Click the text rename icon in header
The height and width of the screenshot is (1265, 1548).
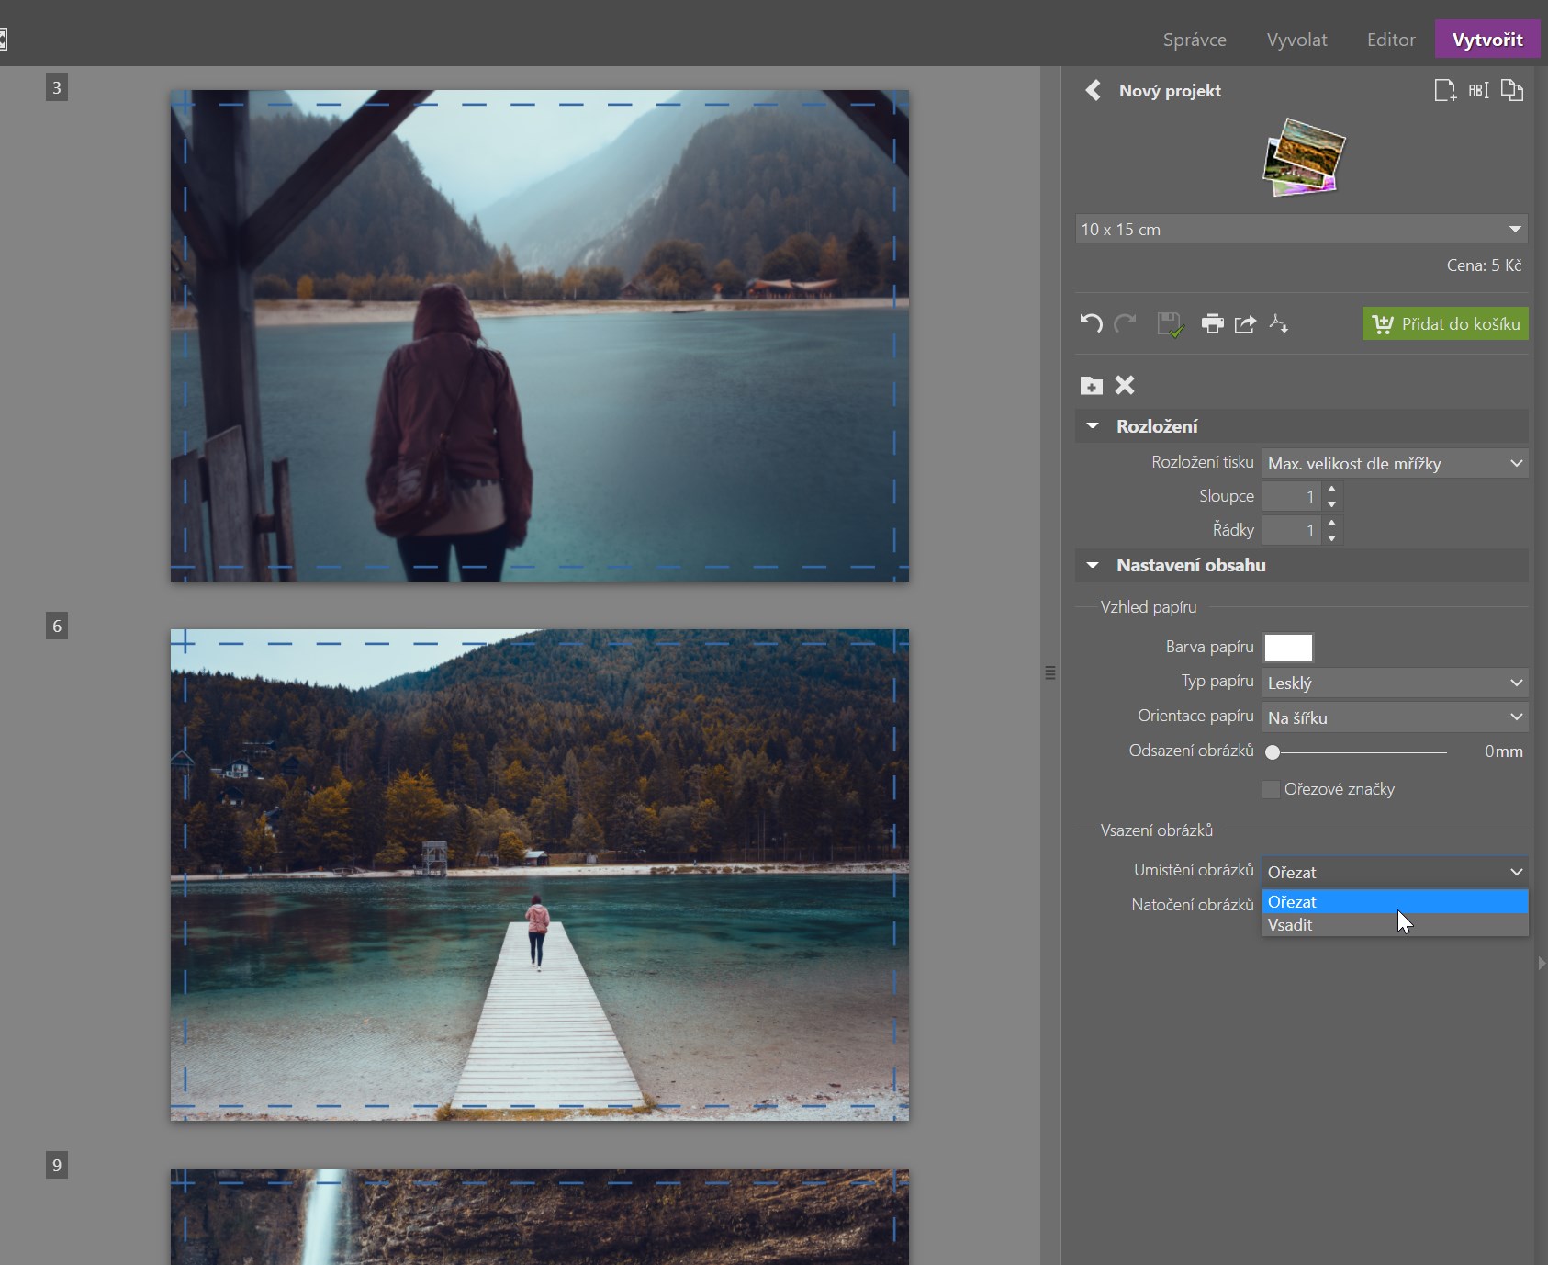point(1478,90)
